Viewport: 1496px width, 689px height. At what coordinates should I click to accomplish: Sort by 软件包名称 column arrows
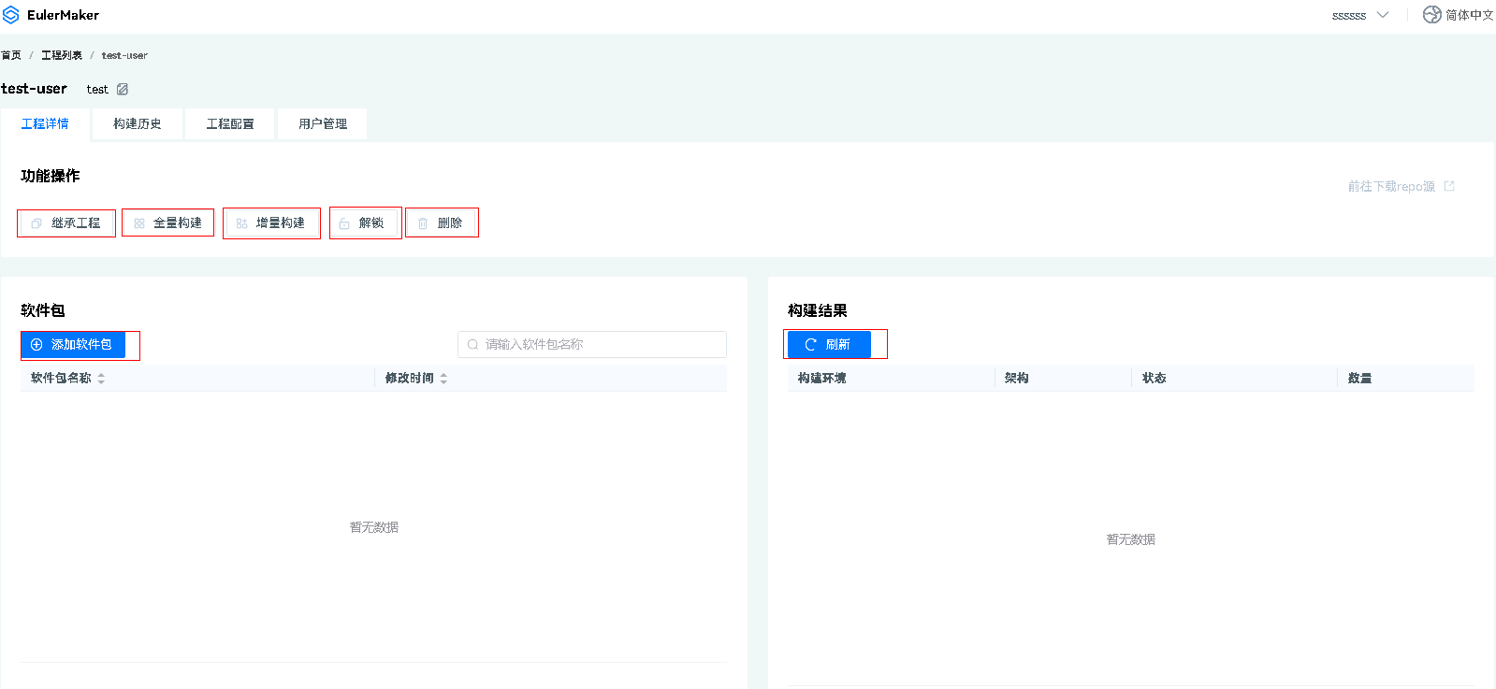[x=101, y=379]
